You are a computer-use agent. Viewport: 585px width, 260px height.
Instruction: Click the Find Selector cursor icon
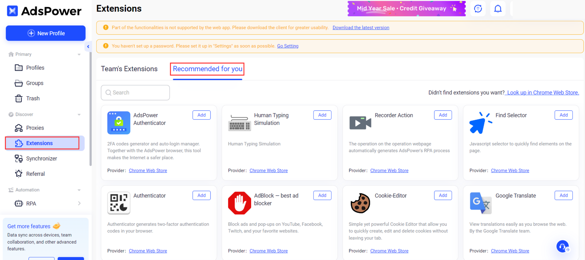coord(481,123)
